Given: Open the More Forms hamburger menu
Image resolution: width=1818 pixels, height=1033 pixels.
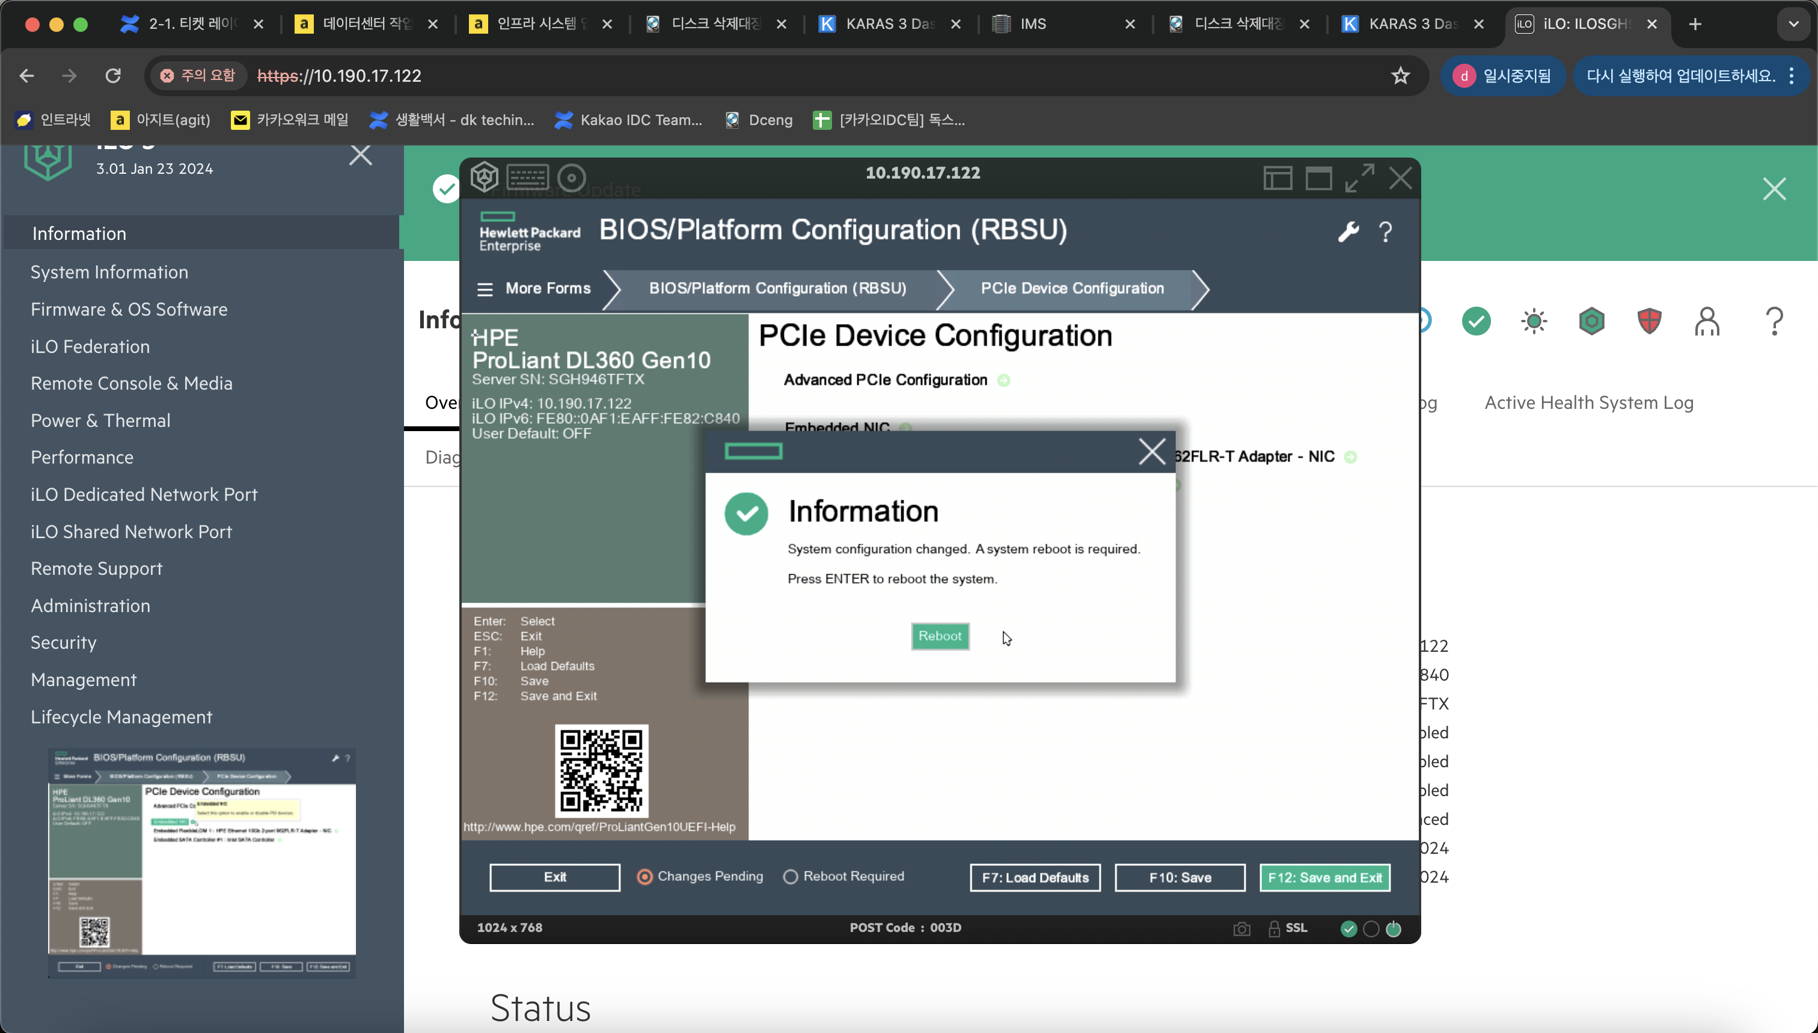Looking at the screenshot, I should (x=485, y=289).
